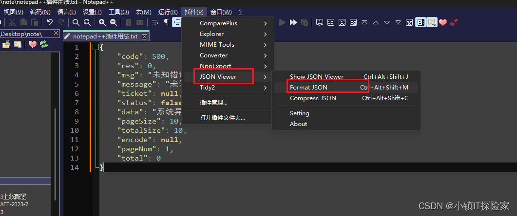Expand the JSON Viewer submenu
This screenshot has width=517, height=216.
tap(228, 77)
